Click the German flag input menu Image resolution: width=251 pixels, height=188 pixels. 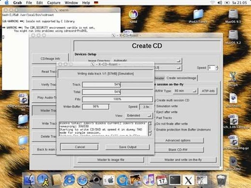[x=96, y=3]
